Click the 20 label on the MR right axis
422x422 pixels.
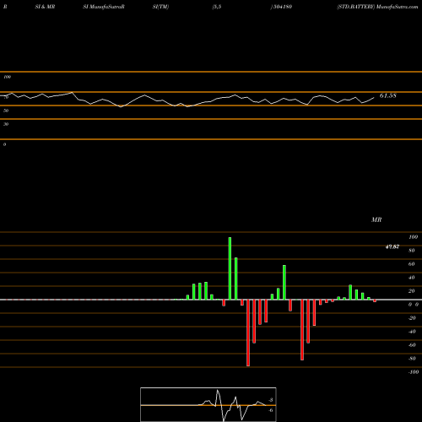[412, 291]
